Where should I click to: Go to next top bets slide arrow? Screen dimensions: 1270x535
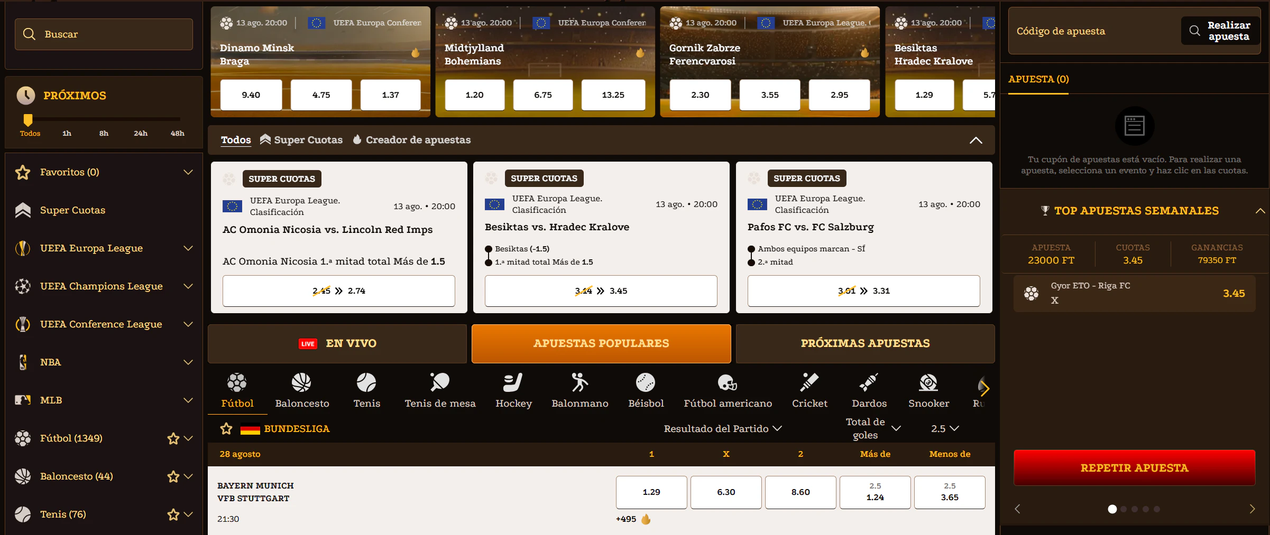pos(1251,509)
